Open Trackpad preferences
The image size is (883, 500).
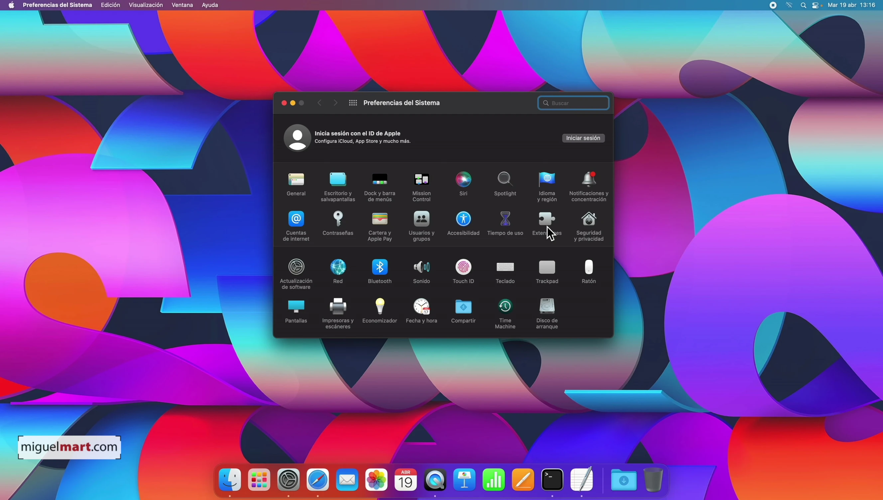click(x=547, y=272)
